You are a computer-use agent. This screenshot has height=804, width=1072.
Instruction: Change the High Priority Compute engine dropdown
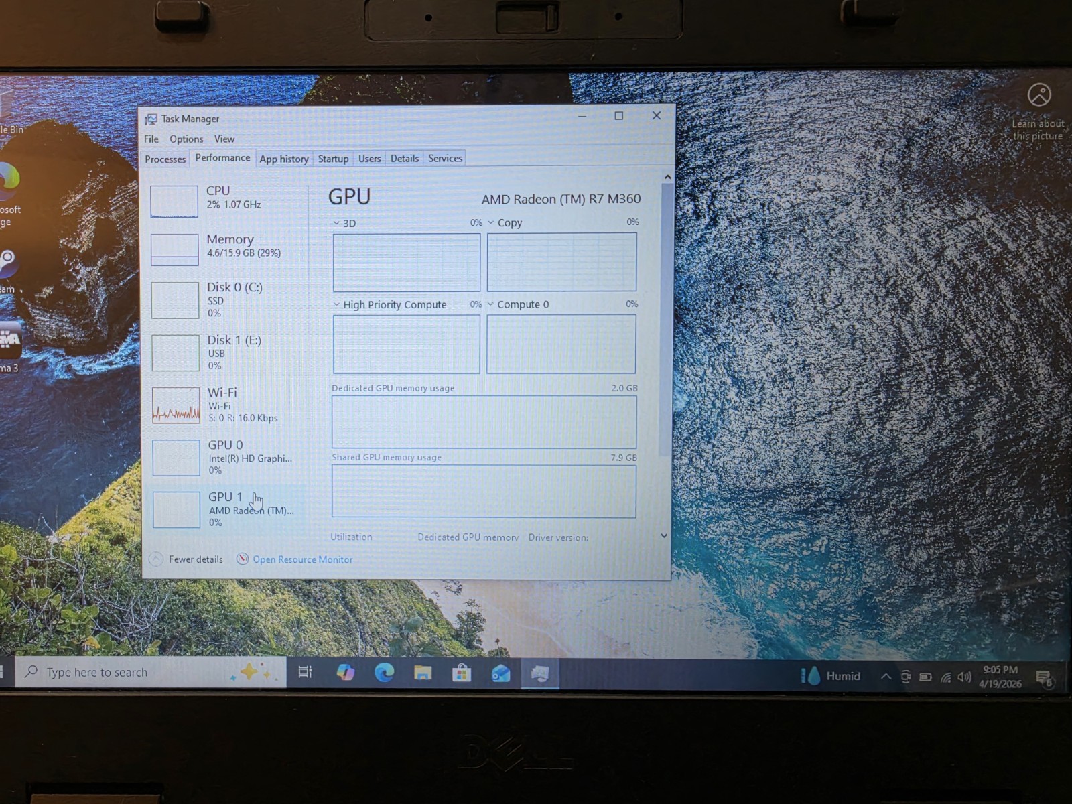click(390, 304)
